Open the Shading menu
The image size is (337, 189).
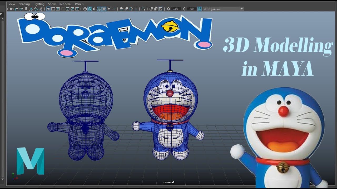[24, 4]
